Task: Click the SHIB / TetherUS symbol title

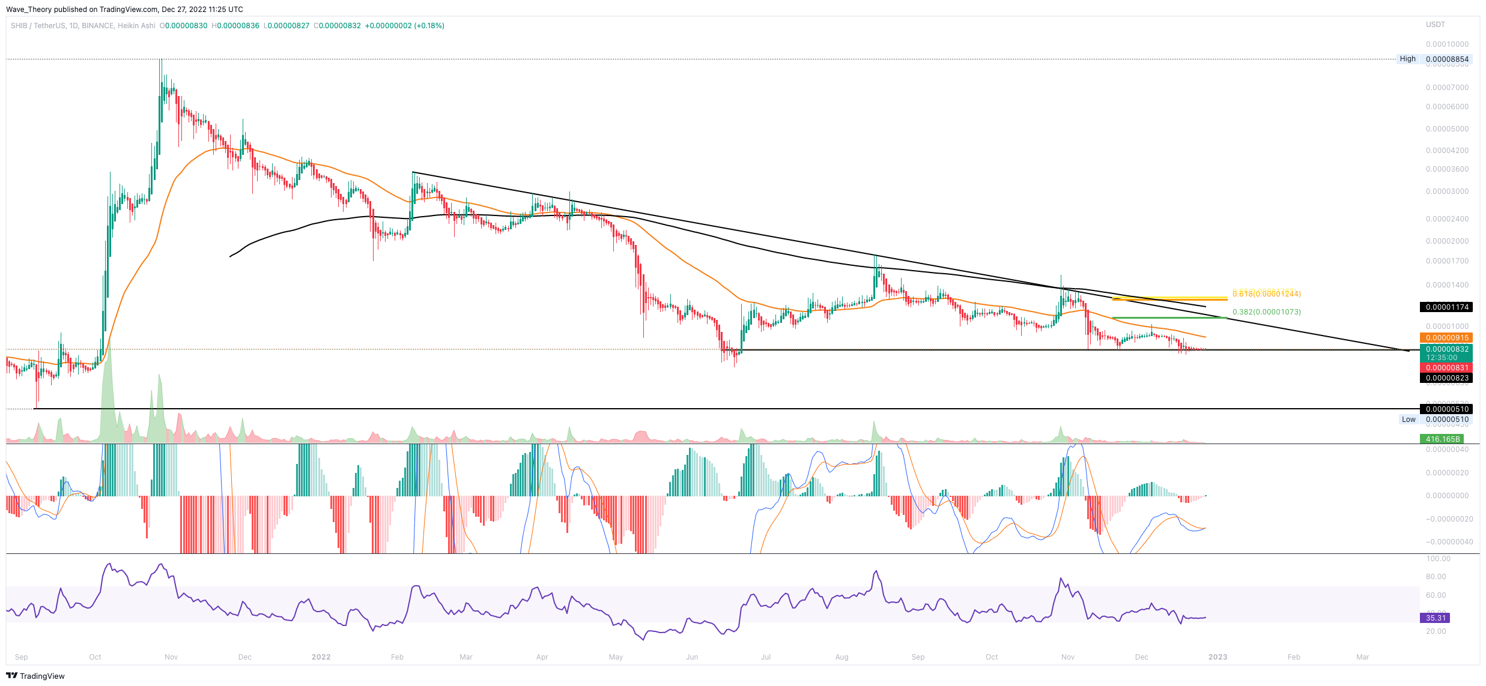Action: point(38,26)
